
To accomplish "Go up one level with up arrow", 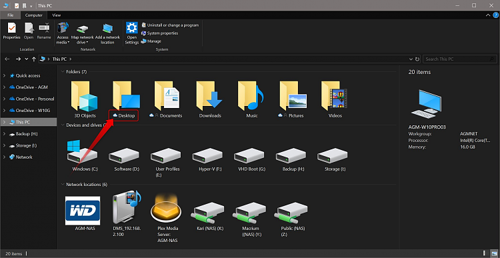I will coord(34,59).
